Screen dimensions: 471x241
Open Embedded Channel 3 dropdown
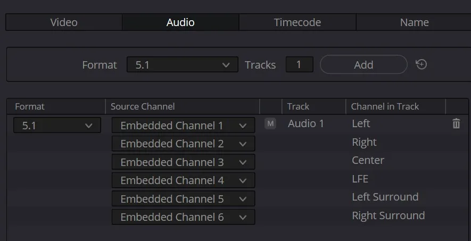183,162
